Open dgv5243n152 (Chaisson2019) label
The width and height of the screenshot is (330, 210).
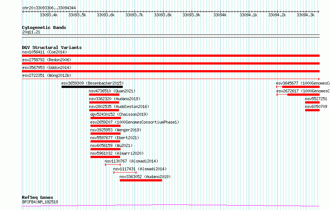119,114
